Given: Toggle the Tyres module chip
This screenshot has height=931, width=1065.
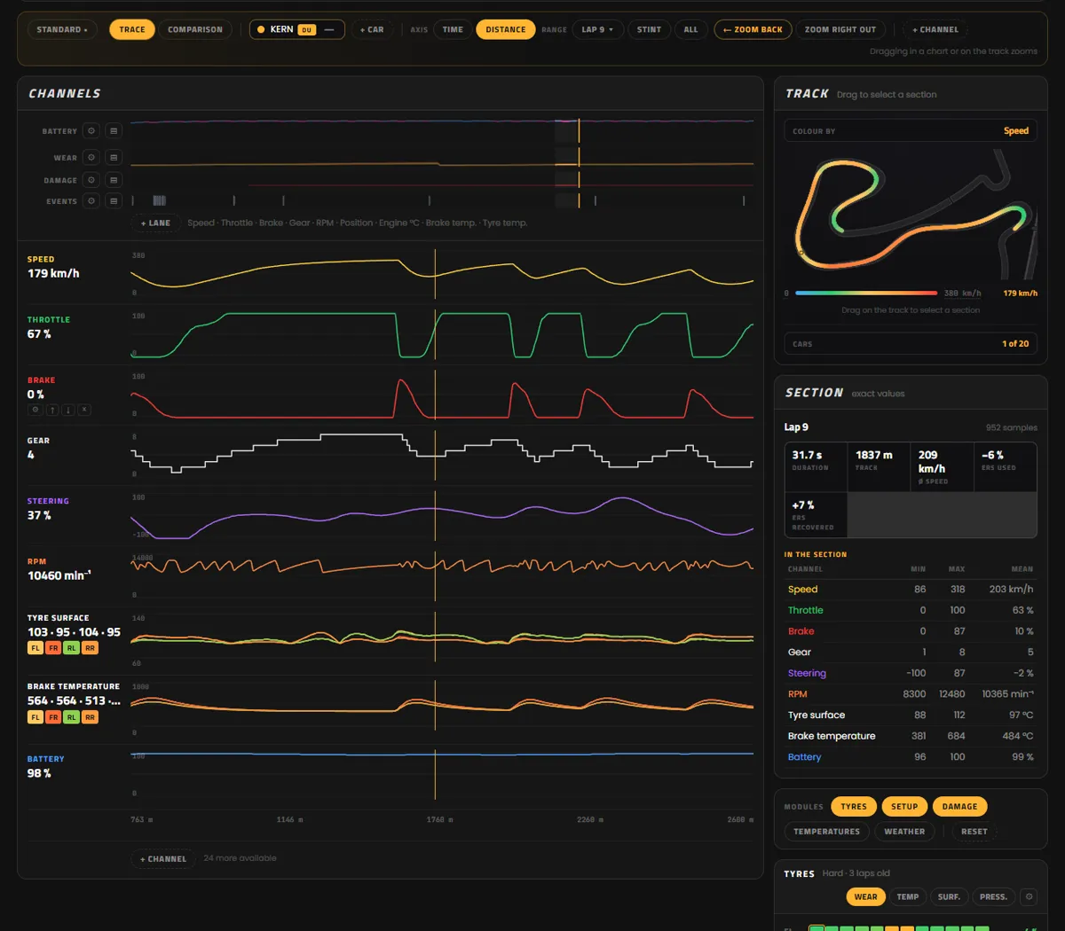Looking at the screenshot, I should coord(854,807).
